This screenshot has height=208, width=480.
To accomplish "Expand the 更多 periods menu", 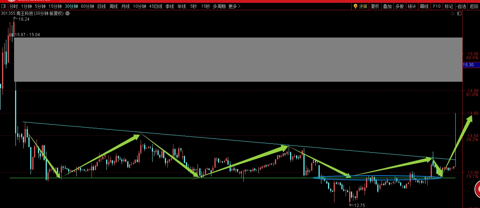I will pyautogui.click(x=235, y=6).
